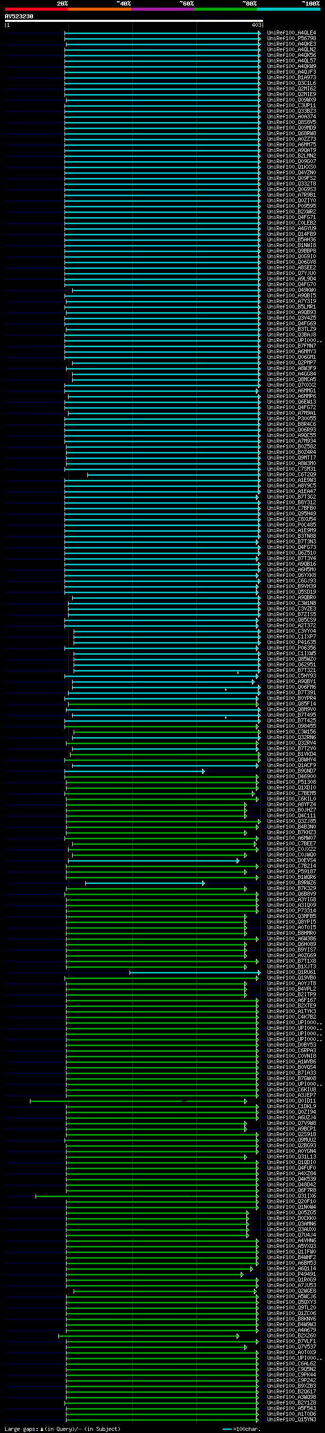Click hit label UniRef100_C3UP11

[291, 106]
